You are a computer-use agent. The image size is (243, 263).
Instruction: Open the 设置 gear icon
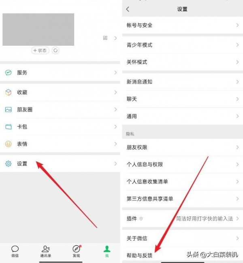point(8,163)
